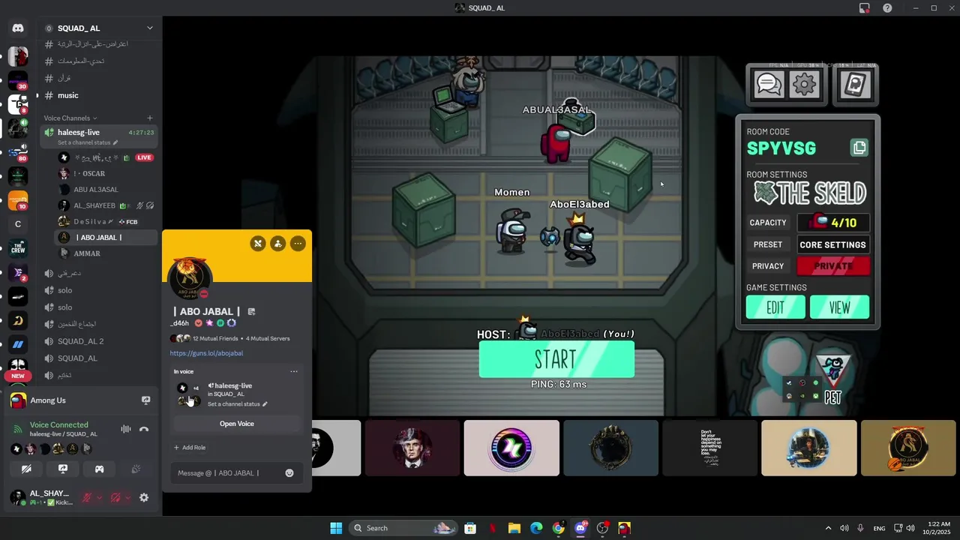This screenshot has height=540, width=960.
Task: Open orange server icon with 10 badge
Action: (x=18, y=200)
